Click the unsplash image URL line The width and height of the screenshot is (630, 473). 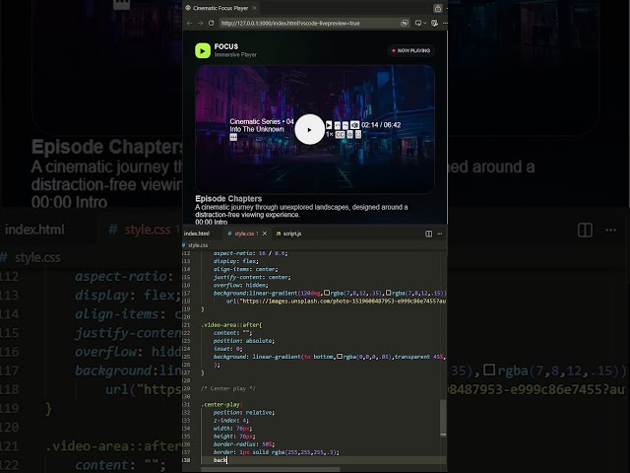[x=336, y=301]
